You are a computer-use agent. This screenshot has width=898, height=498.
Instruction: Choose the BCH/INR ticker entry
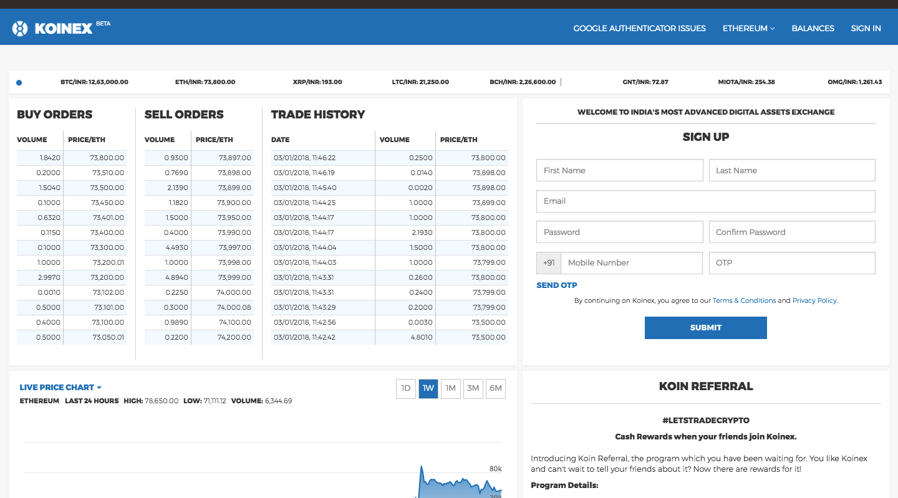click(523, 82)
